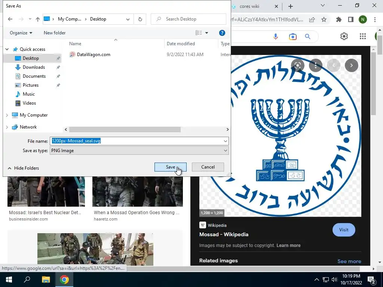Bookmark this page star icon
Viewport: 383px width, 287px height.
(324, 20)
